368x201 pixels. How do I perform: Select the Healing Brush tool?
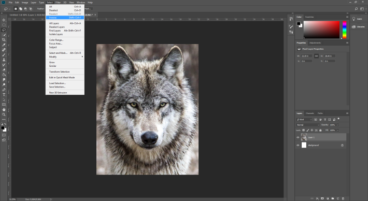tap(4, 50)
